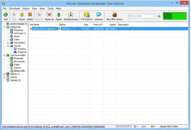Select the Autoupdate category
This screenshot has height=130, width=191.
click(19, 43)
